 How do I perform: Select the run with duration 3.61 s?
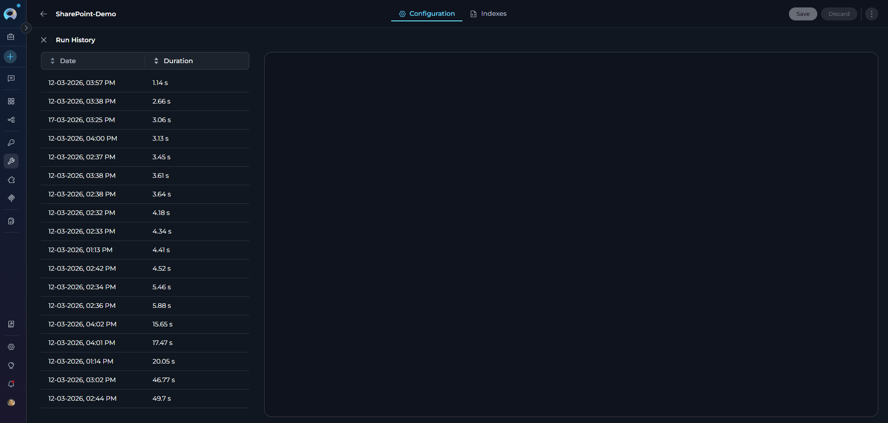point(145,176)
